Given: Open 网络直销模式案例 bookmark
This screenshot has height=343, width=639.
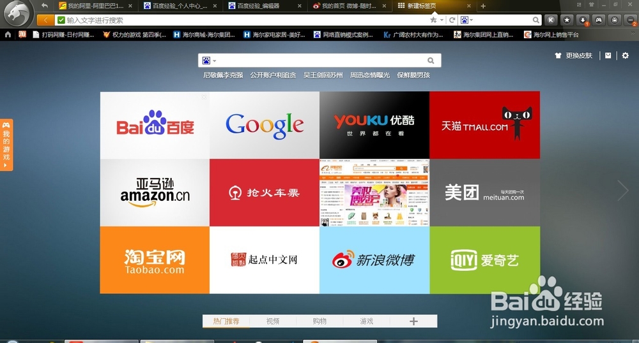Looking at the screenshot, I should [x=344, y=34].
